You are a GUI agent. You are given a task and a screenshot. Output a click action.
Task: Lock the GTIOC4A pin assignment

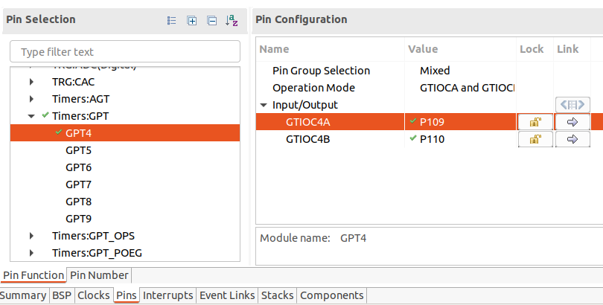535,122
